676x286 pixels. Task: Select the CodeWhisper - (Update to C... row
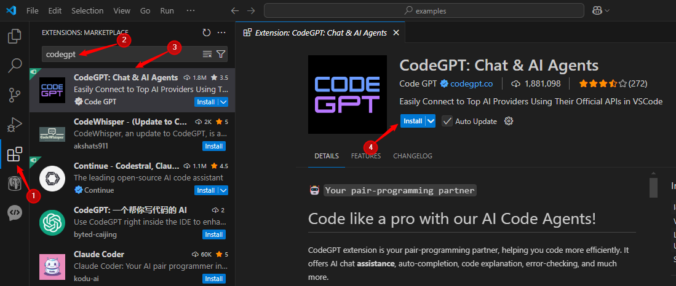(x=132, y=134)
